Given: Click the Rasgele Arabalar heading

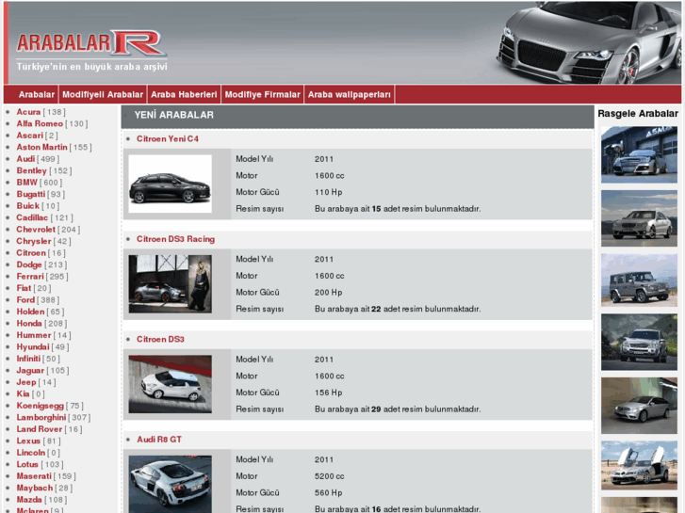Looking at the screenshot, I should click(638, 114).
